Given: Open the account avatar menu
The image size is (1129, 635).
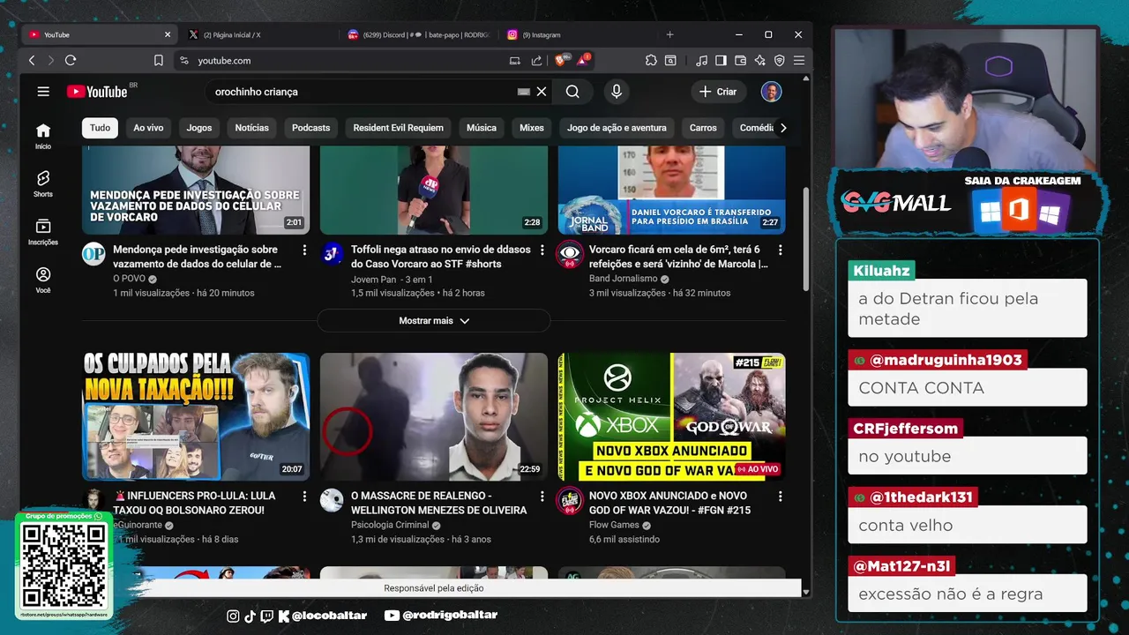Looking at the screenshot, I should 771,92.
